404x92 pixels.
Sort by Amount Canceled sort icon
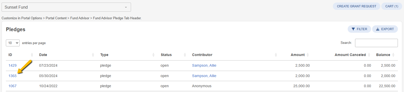369,55
